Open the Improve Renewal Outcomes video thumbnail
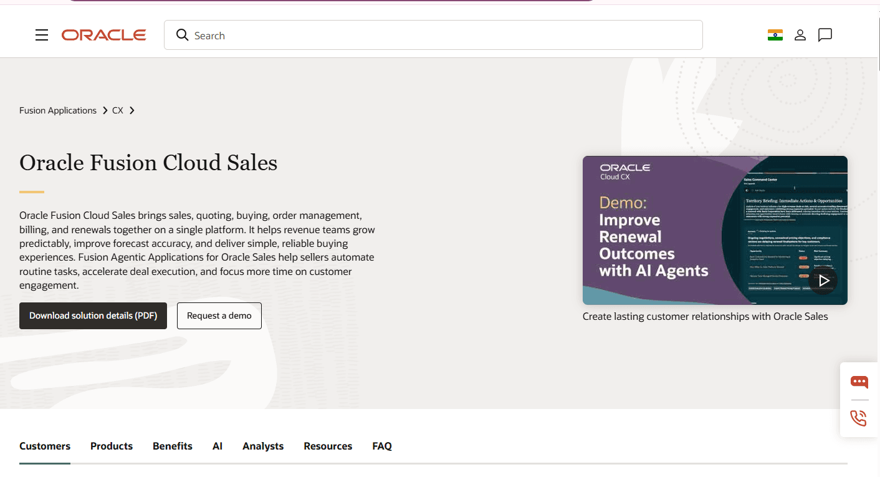The height and width of the screenshot is (477, 880). (x=715, y=230)
